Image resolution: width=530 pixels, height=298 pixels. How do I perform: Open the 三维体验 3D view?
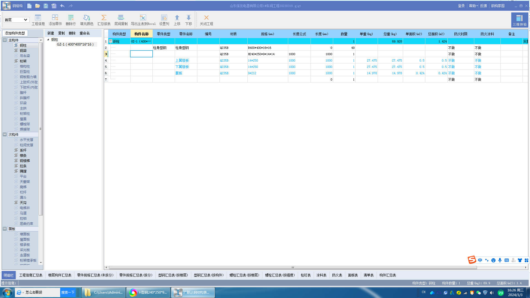coord(520,20)
